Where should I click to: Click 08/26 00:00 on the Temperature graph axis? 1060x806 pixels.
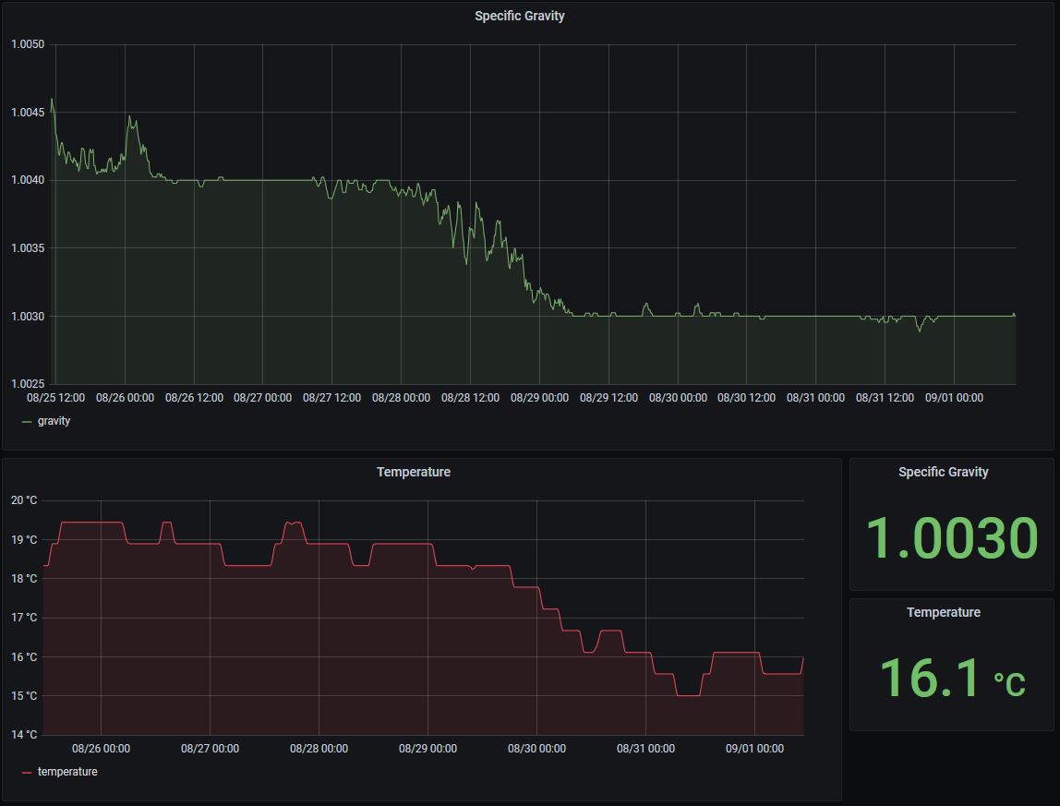point(102,749)
